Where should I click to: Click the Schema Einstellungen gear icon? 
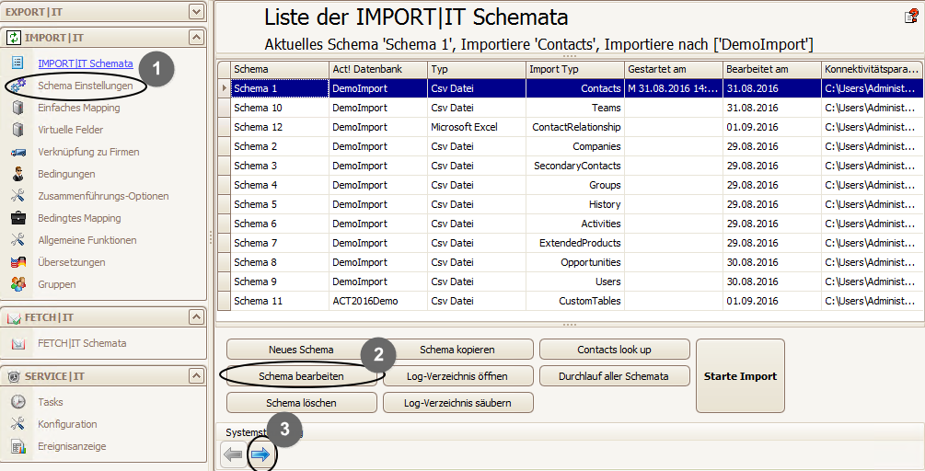pos(18,86)
